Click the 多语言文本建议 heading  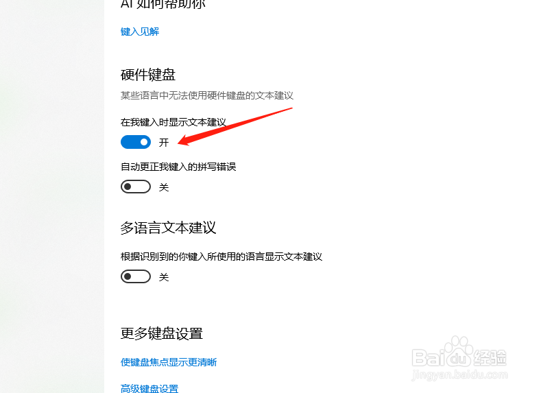(168, 228)
